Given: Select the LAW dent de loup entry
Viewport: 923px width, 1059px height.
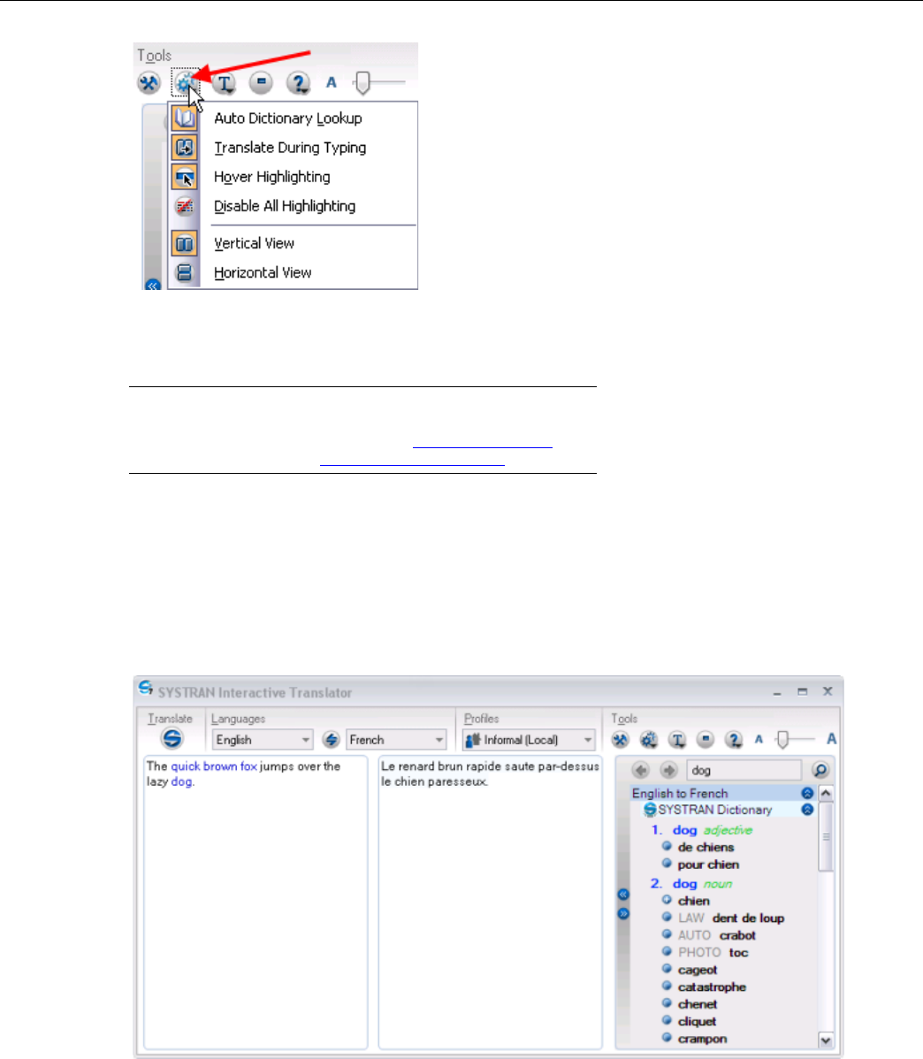Looking at the screenshot, I should point(731,918).
